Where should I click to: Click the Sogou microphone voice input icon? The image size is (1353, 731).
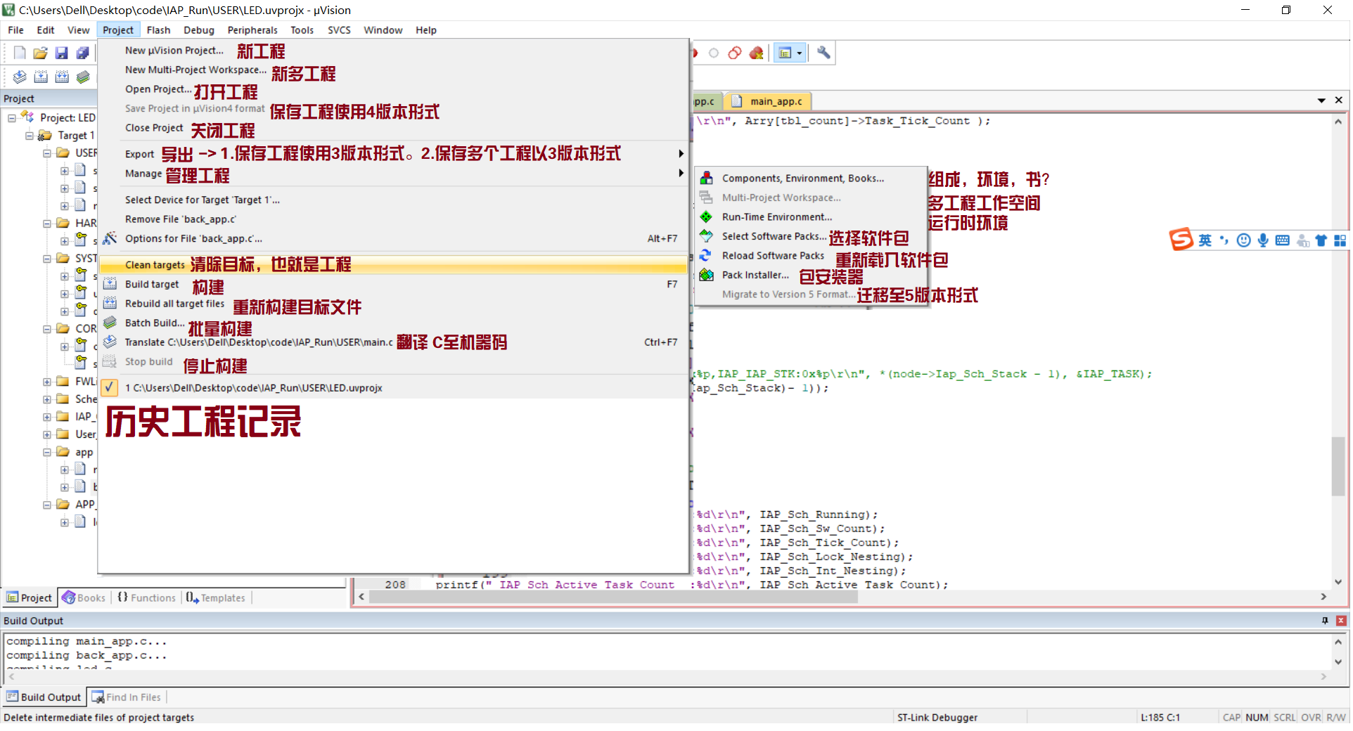[x=1264, y=240]
